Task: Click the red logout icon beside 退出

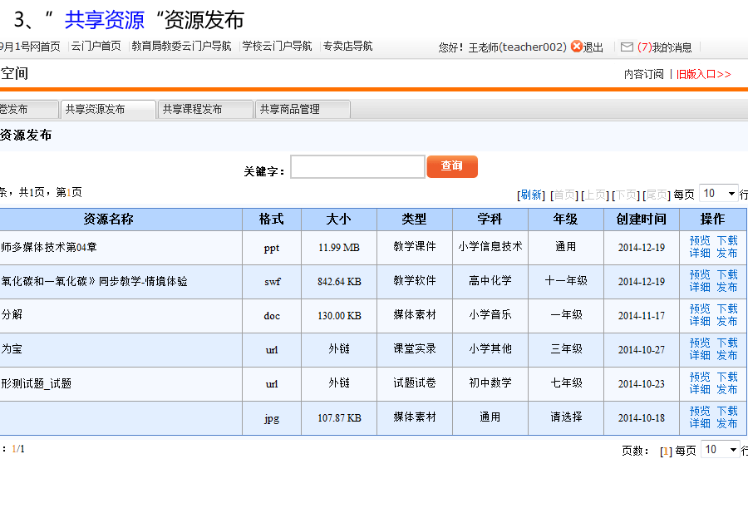Action: coord(577,47)
